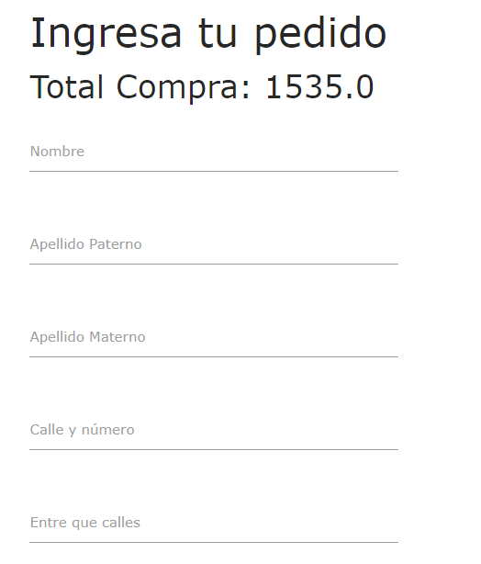Click the underline beneath Nombre
481x564 pixels.
tap(214, 172)
